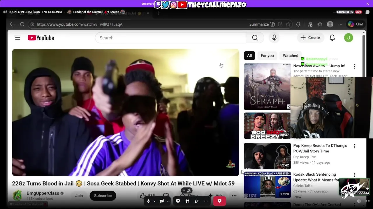Select the All filter chip
This screenshot has height=209, width=373.
249,56
